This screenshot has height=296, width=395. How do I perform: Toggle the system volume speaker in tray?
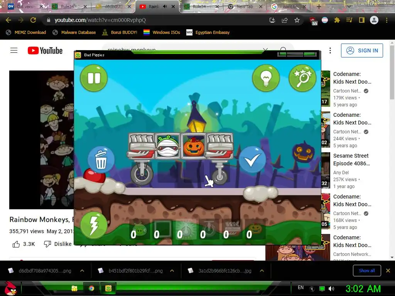(331, 289)
